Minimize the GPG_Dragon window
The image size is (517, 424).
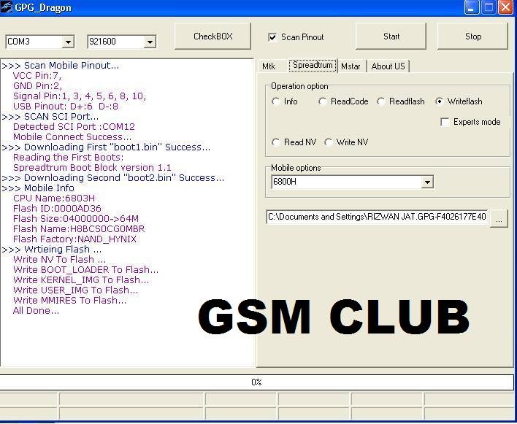pyautogui.click(x=472, y=7)
